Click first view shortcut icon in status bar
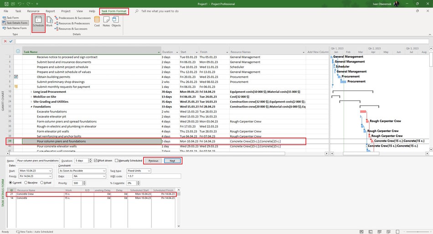This screenshot has height=234, width=433. (x=361, y=232)
